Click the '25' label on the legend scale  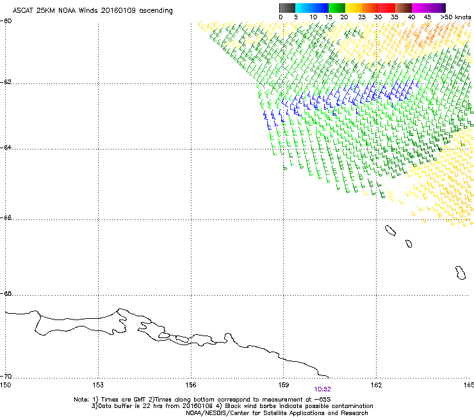click(362, 17)
